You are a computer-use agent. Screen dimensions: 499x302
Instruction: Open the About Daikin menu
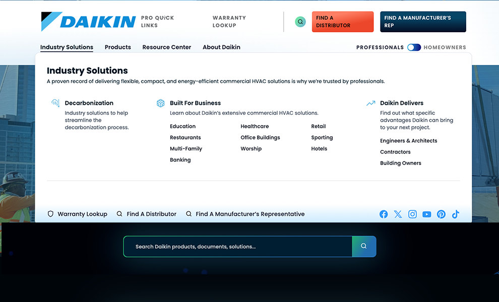221,47
